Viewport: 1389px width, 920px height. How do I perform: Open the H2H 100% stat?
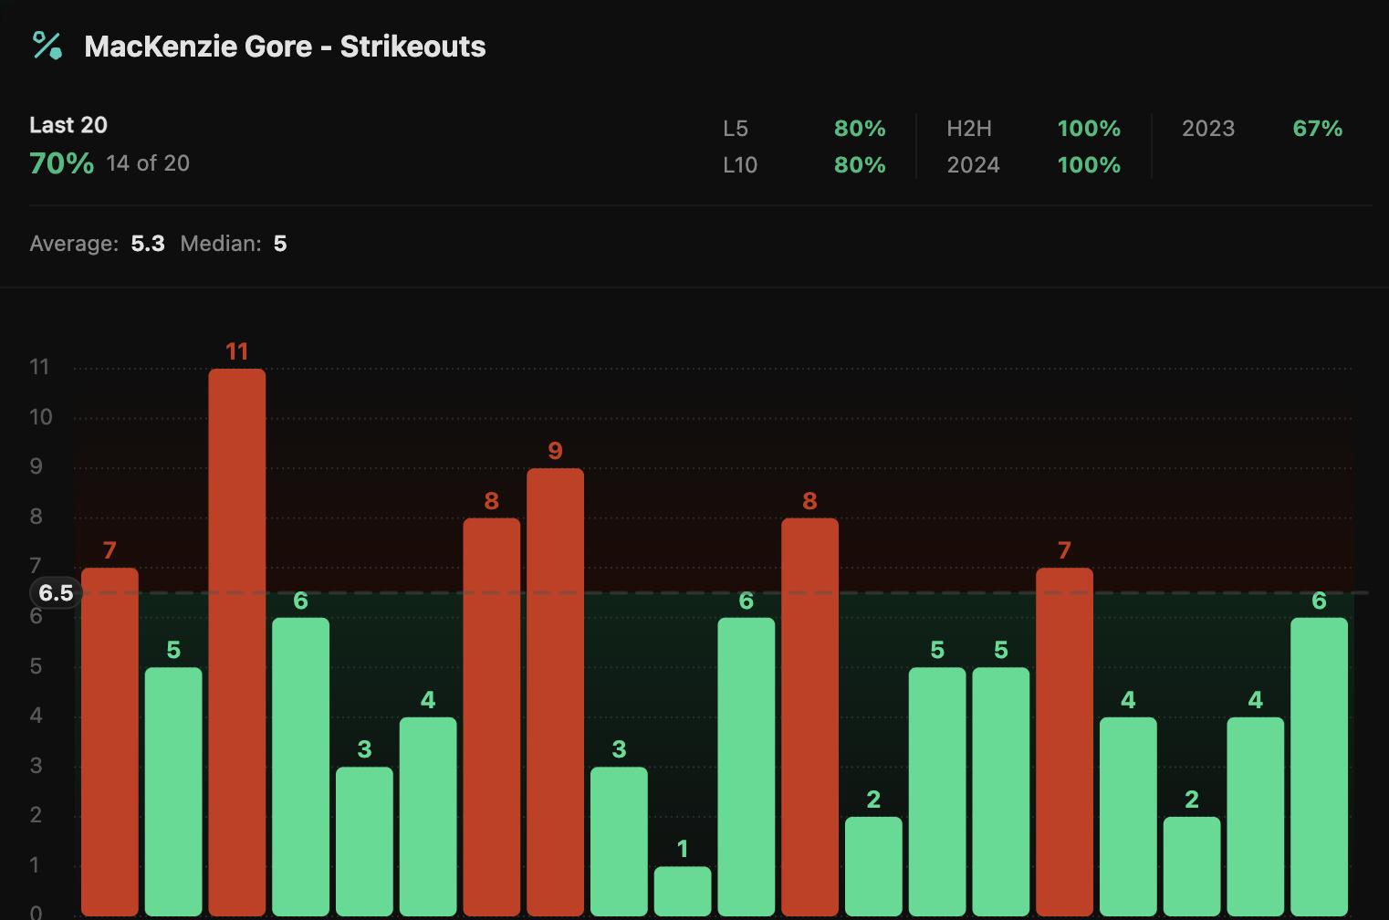[1088, 129]
